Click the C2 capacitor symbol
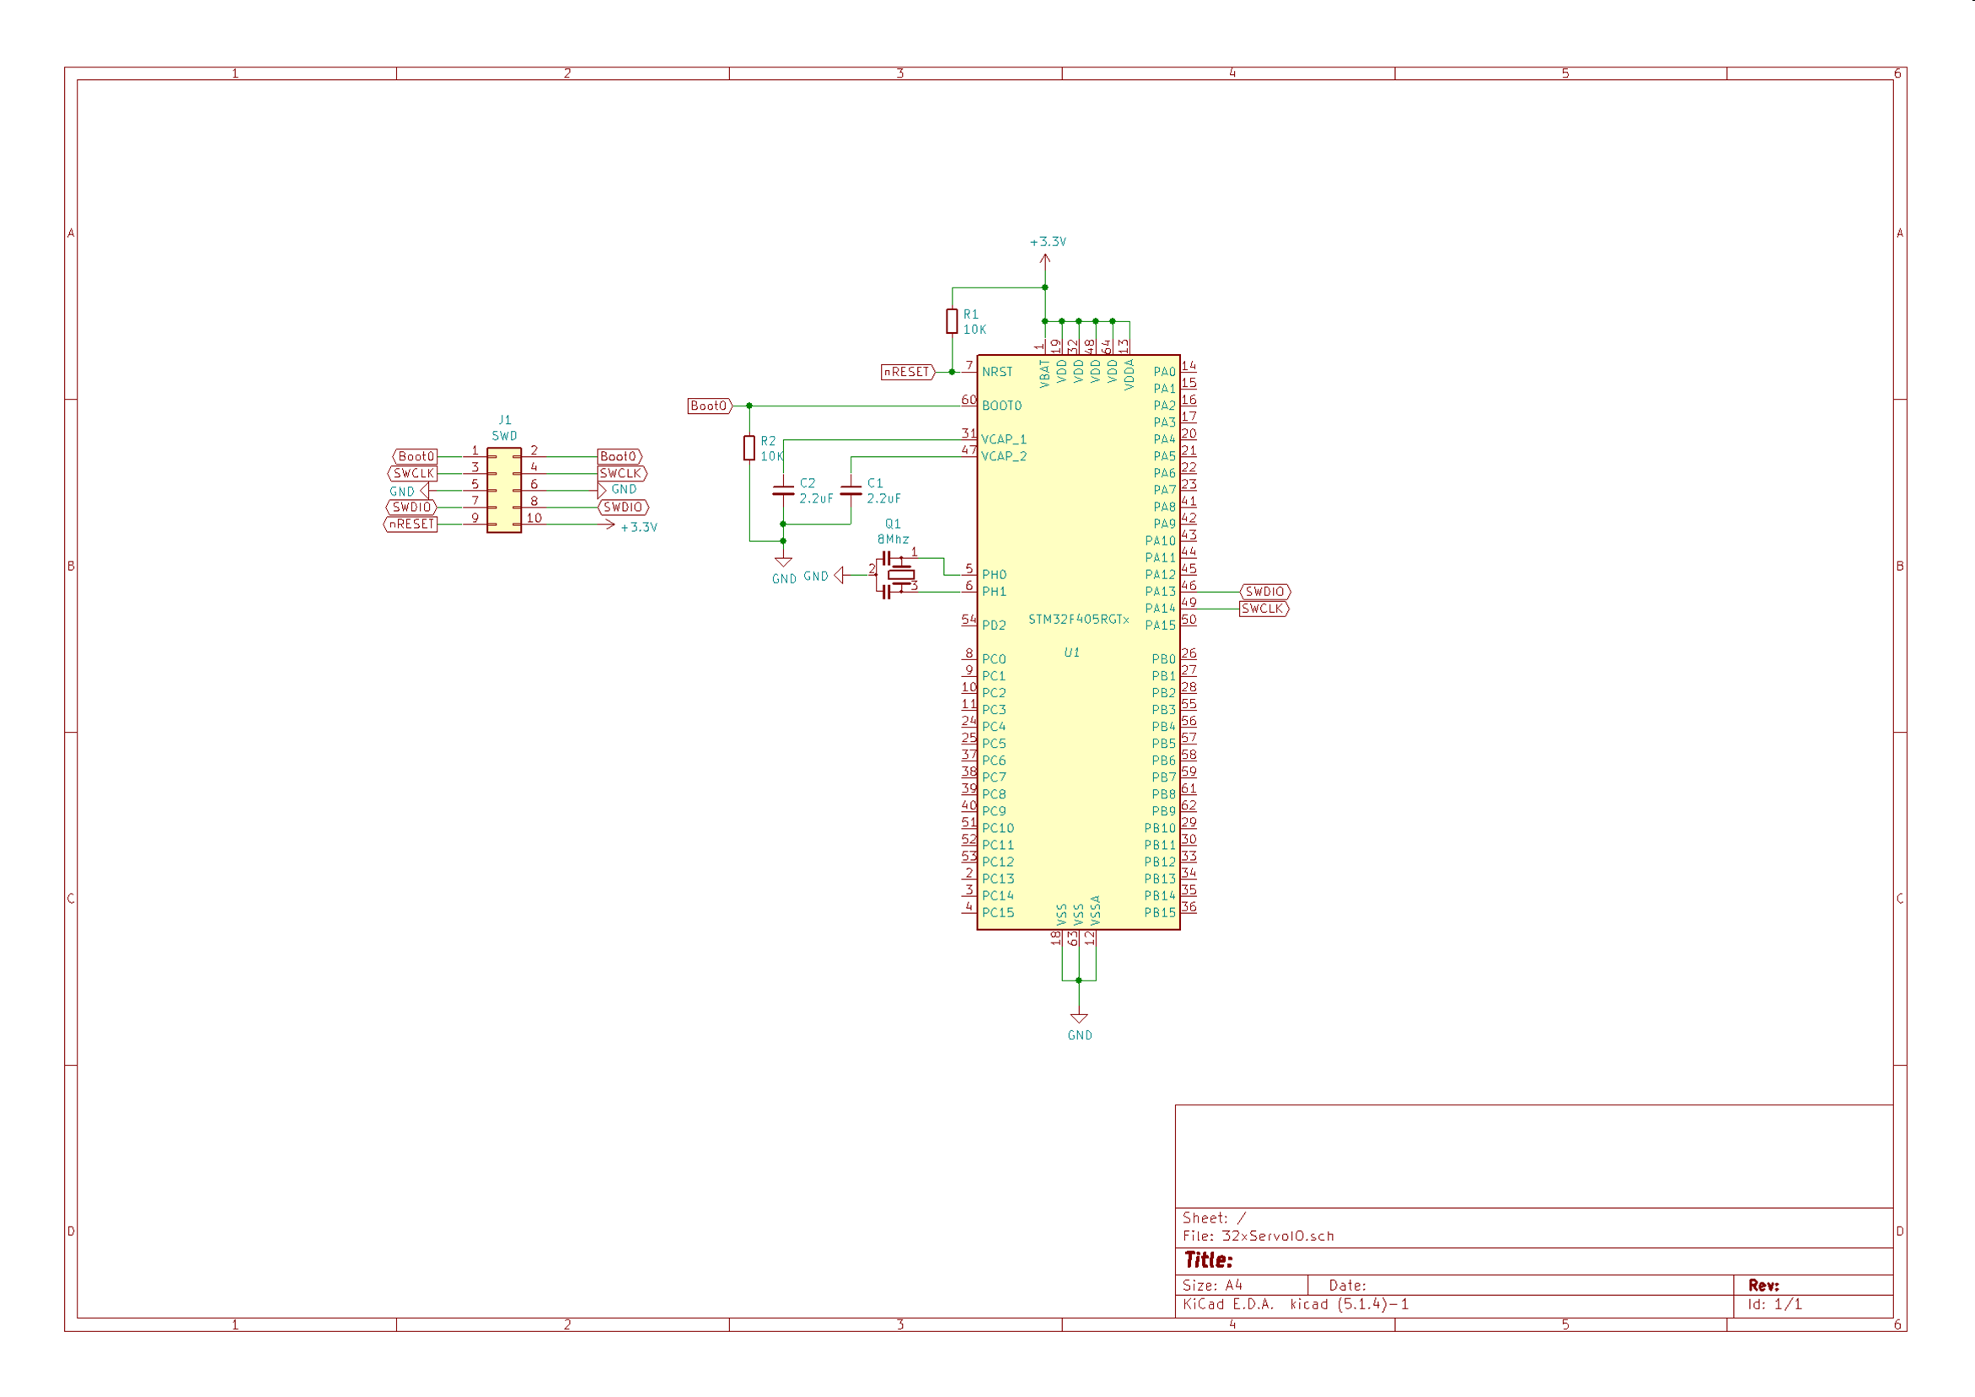Viewport: 1975px width, 1397px height. [783, 490]
